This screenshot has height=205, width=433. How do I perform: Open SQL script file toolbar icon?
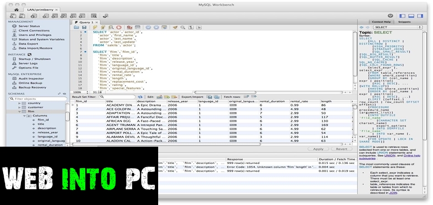coord(22,16)
